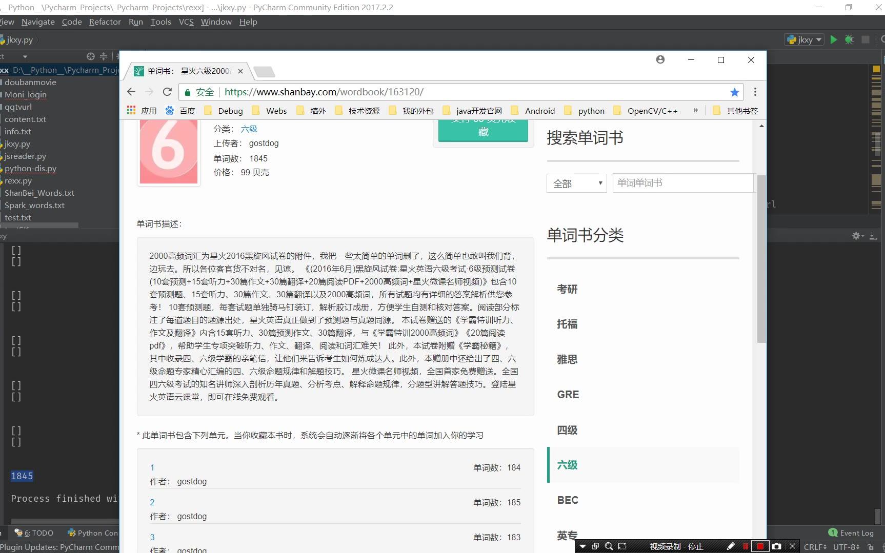Viewport: 885px width, 553px height.
Task: Click the pencil annotation icon in recorder
Action: 731,546
